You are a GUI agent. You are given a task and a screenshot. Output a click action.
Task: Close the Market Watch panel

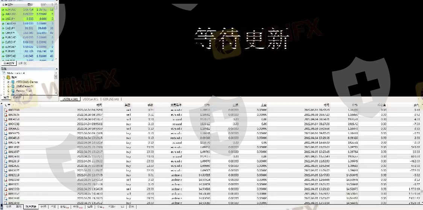click(x=56, y=1)
